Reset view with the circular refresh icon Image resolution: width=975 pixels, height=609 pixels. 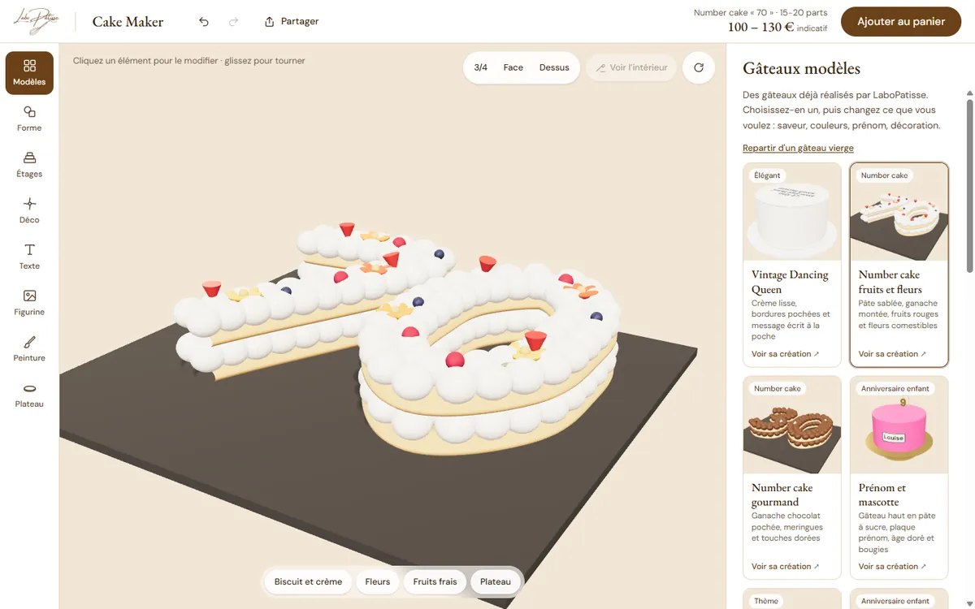click(x=699, y=68)
